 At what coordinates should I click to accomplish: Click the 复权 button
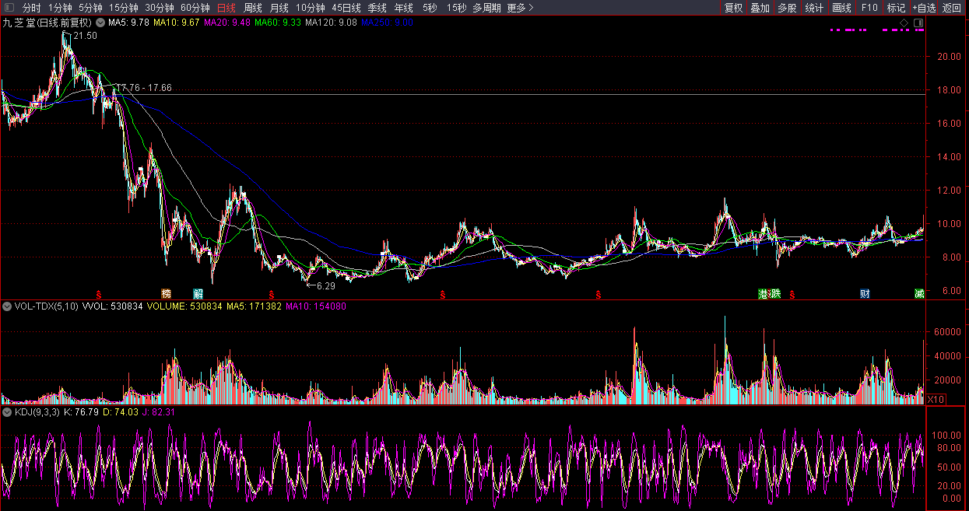click(733, 8)
